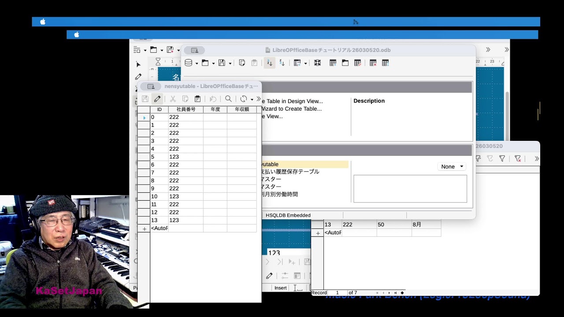The width and height of the screenshot is (564, 317).
Task: Select 支払い履歴保存テーブル in the tables list
Action: (x=290, y=172)
